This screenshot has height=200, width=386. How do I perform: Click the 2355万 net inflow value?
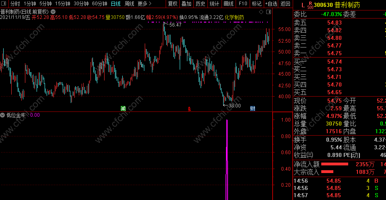[365, 164]
